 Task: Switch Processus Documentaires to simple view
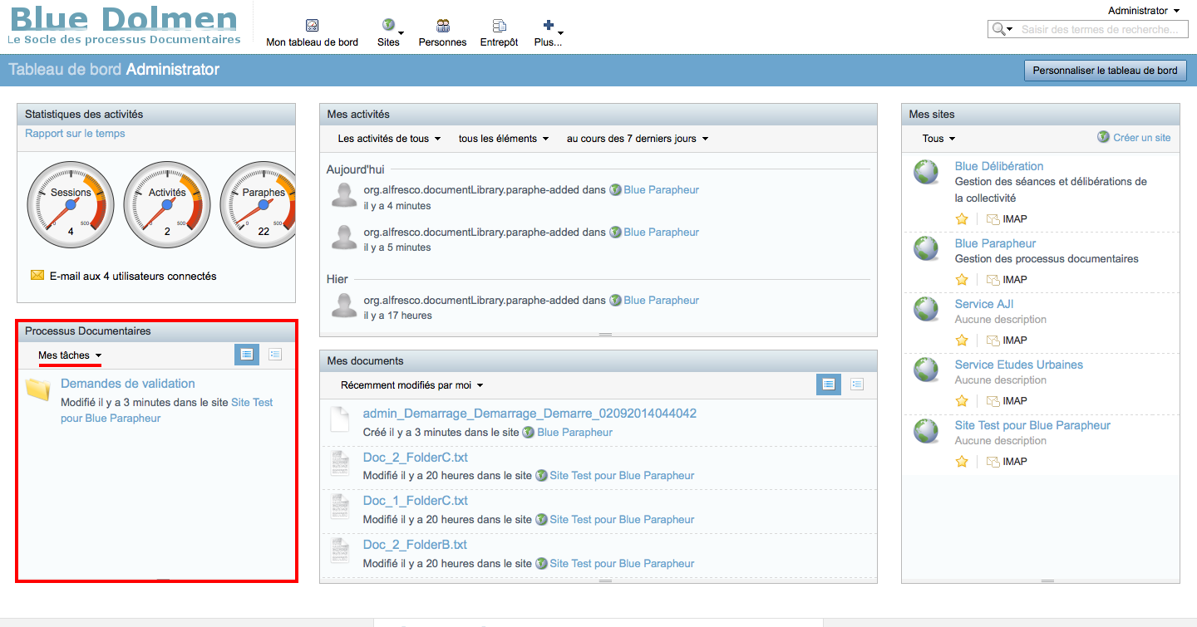pos(246,355)
